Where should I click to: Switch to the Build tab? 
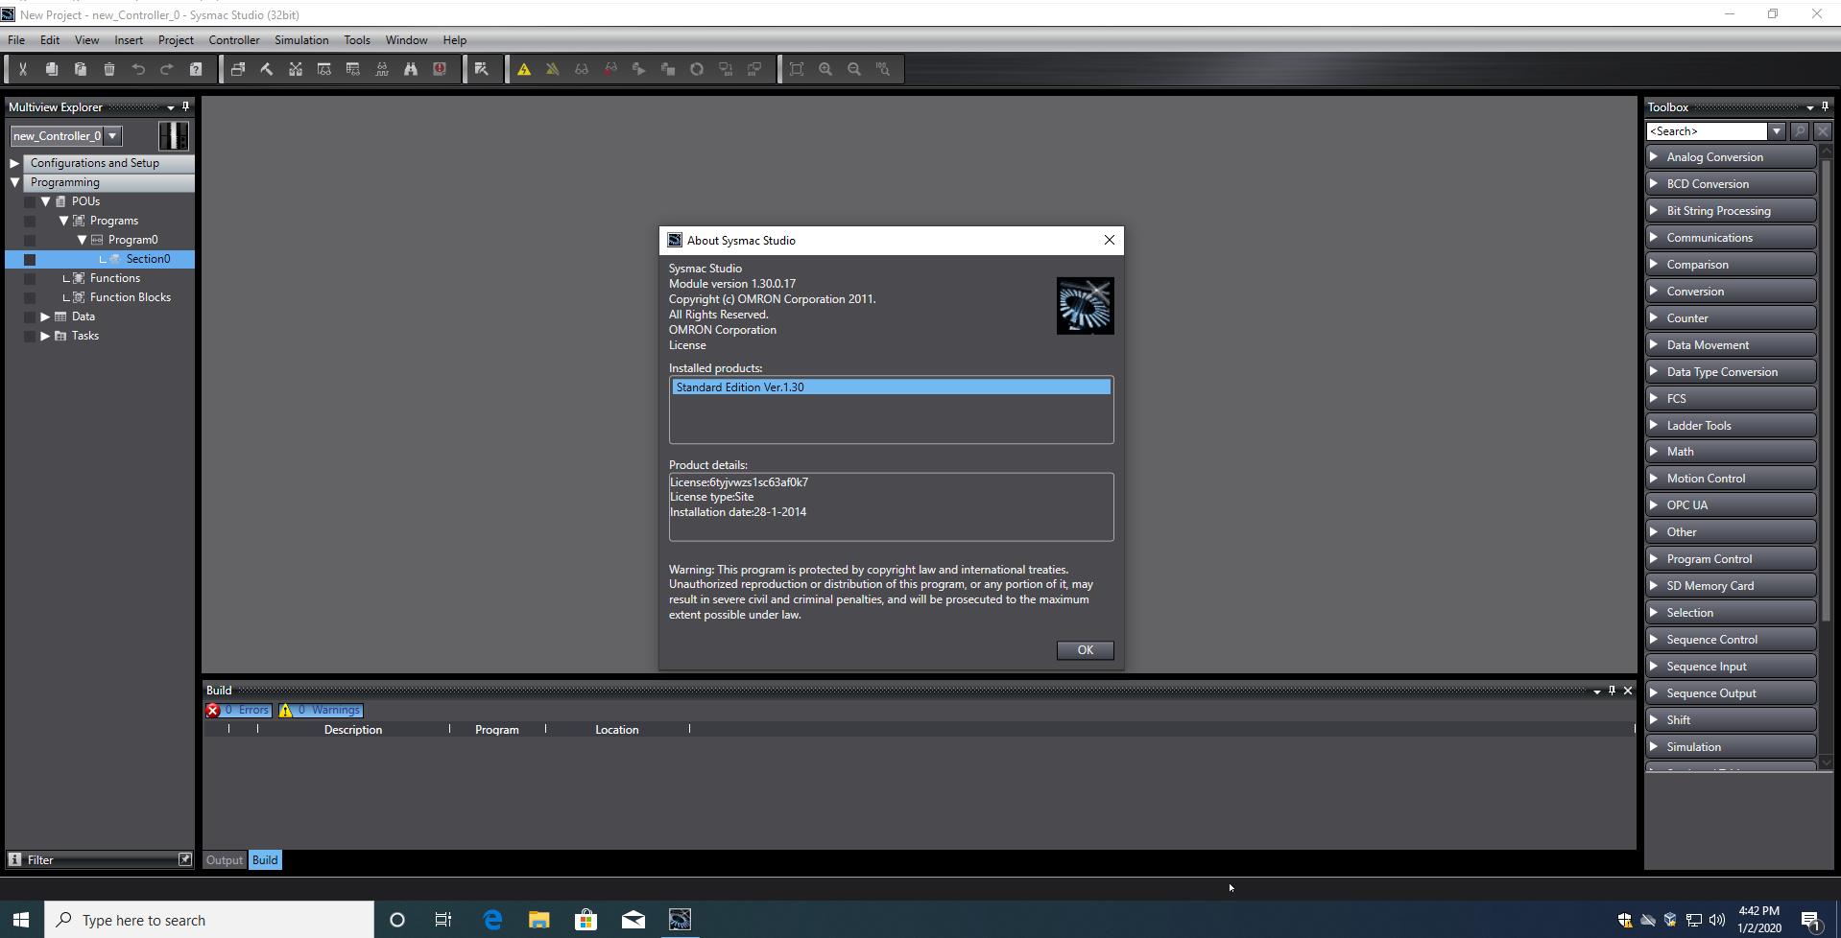coord(265,860)
